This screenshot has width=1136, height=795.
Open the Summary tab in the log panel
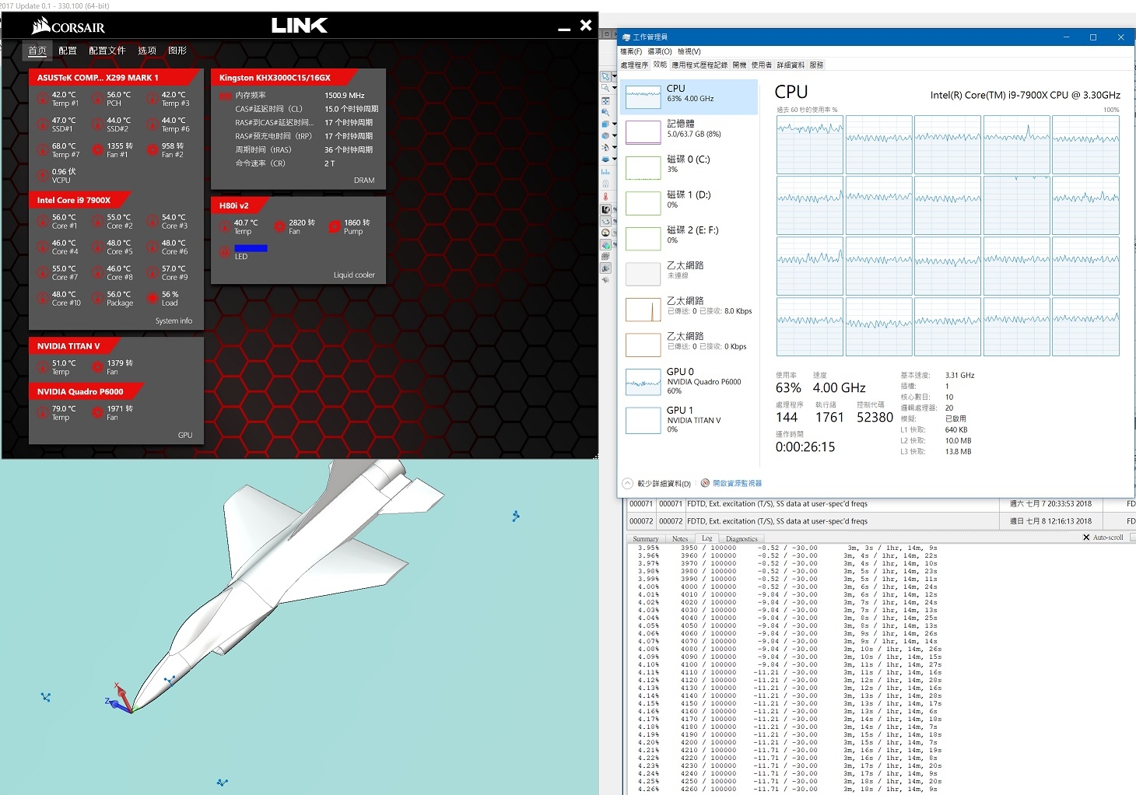click(x=646, y=538)
